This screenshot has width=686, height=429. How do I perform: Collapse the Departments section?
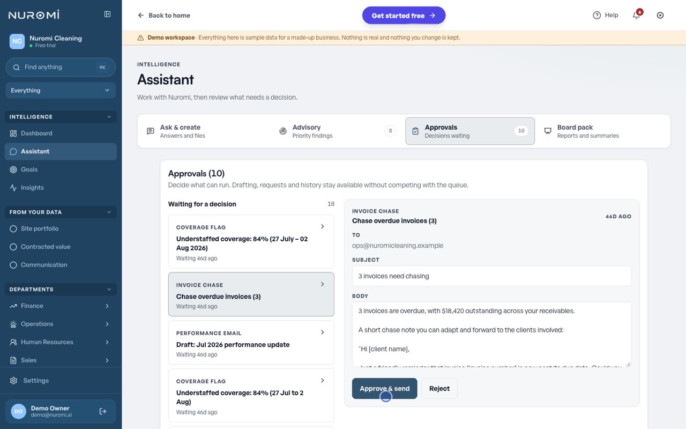pyautogui.click(x=61, y=290)
